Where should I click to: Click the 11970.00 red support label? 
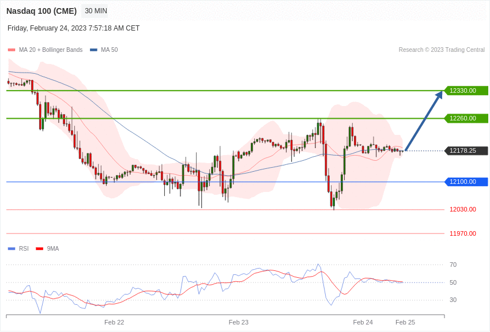[x=463, y=233]
